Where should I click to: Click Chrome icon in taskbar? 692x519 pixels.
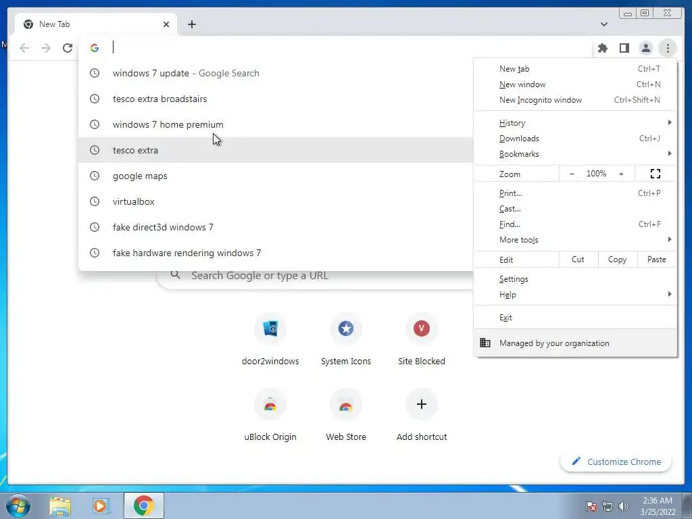[143, 505]
